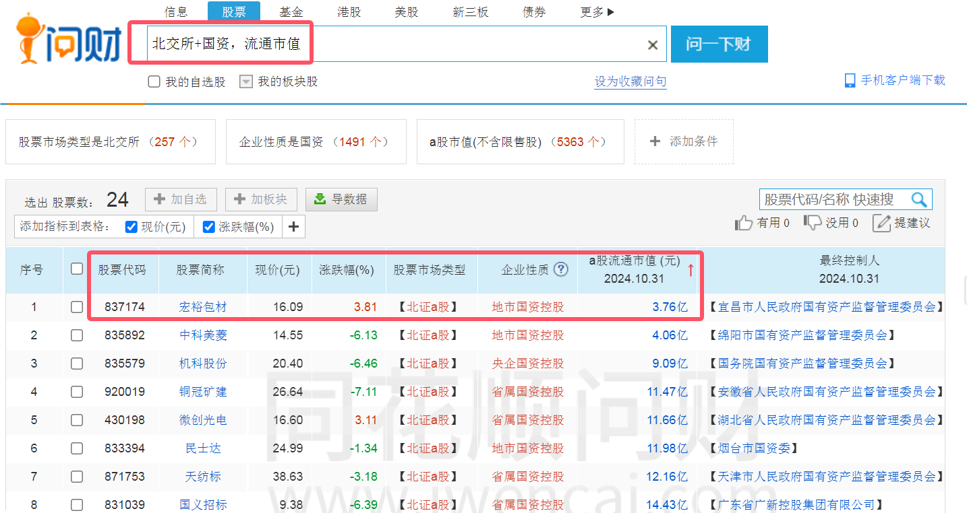Clear the search box with X icon
The image size is (967, 513).
coord(653,45)
